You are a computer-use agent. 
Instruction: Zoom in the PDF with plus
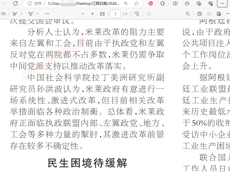pos(92,14)
